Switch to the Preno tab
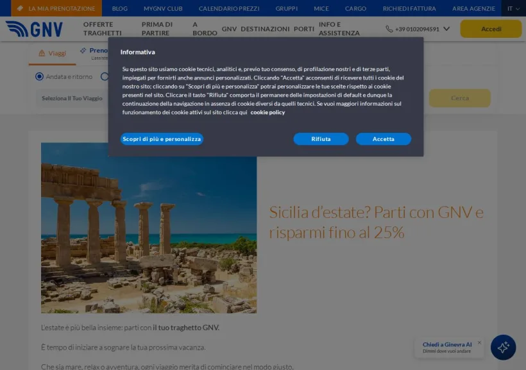Screen dimensions: 526x370 (94, 53)
